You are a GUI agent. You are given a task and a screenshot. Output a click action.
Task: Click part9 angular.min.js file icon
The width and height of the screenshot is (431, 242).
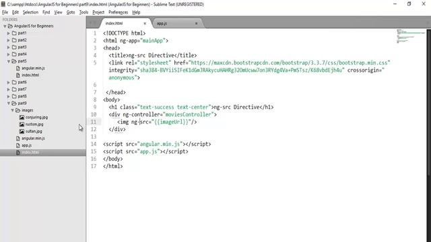(x=18, y=138)
